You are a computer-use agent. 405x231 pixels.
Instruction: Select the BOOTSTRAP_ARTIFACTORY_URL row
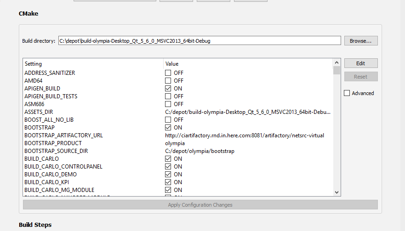coord(63,135)
